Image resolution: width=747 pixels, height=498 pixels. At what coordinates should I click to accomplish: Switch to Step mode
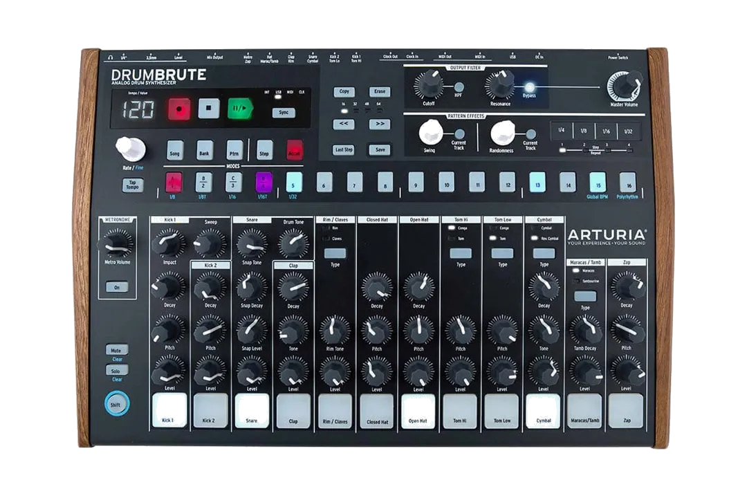(x=264, y=150)
